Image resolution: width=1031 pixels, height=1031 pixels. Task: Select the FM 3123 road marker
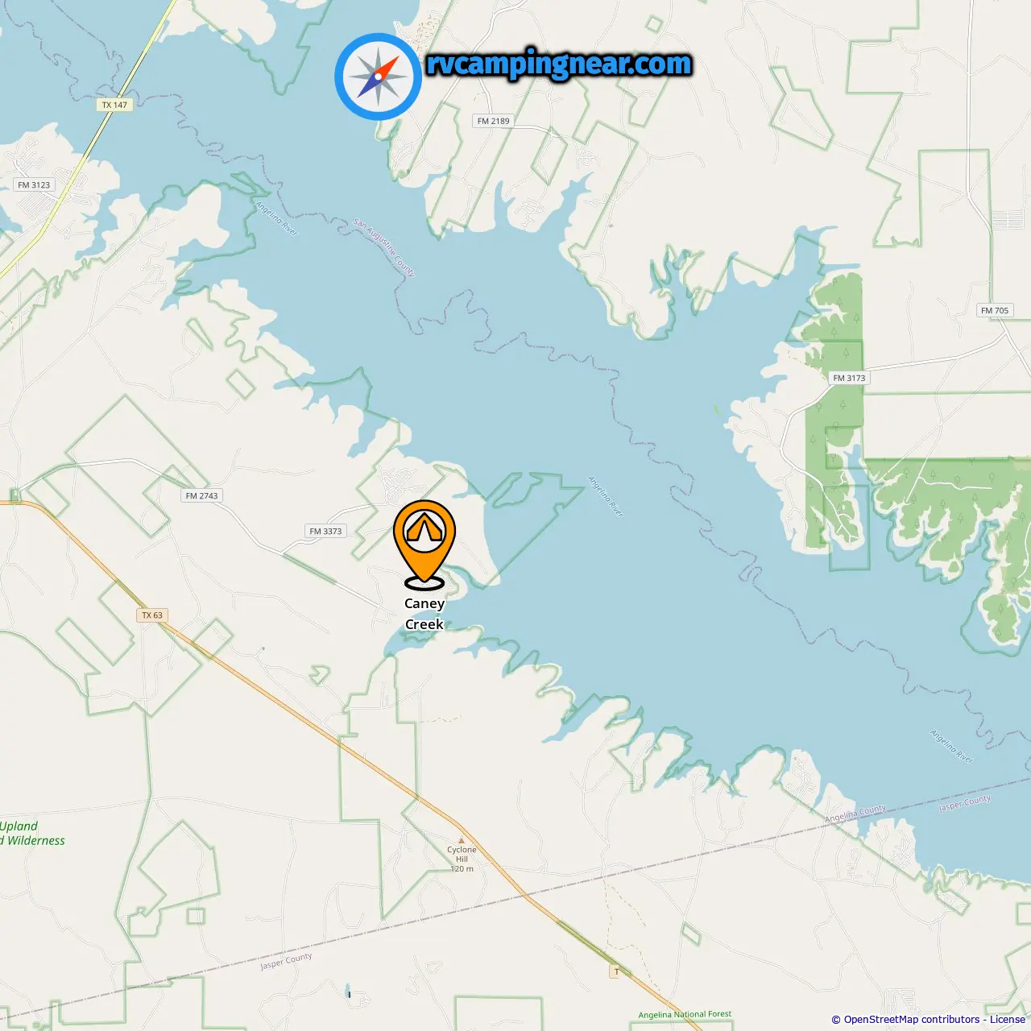[x=34, y=185]
